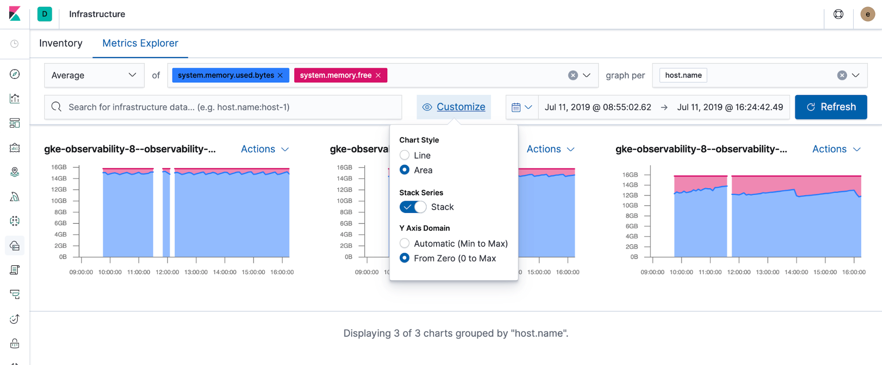Viewport: 882px width, 365px height.
Task: Expand the metrics selector chevron
Action: pyautogui.click(x=586, y=75)
